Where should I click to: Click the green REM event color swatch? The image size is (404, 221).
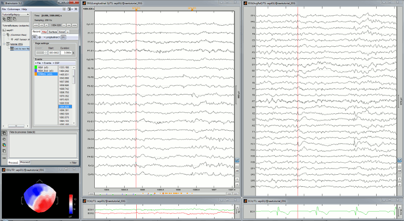point(35,68)
